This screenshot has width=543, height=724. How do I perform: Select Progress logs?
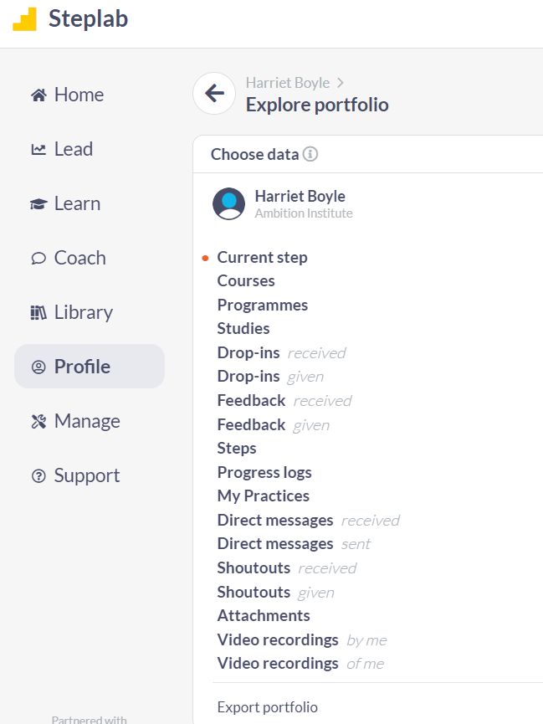(x=264, y=472)
